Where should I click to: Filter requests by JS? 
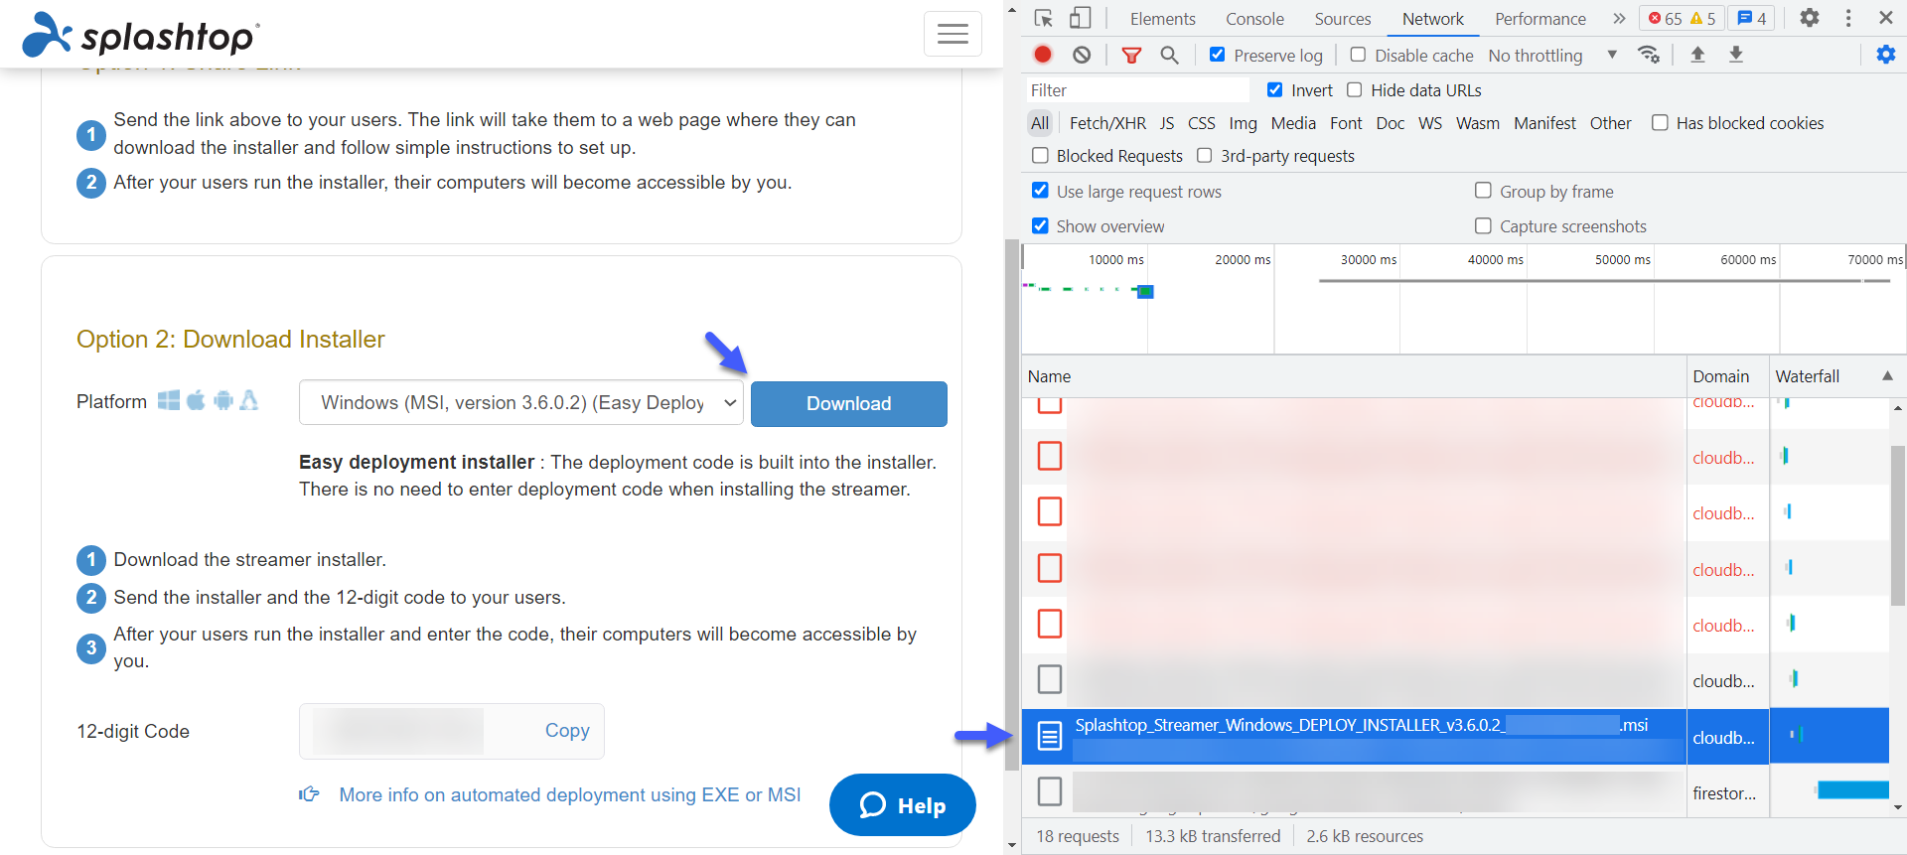coord(1167,123)
